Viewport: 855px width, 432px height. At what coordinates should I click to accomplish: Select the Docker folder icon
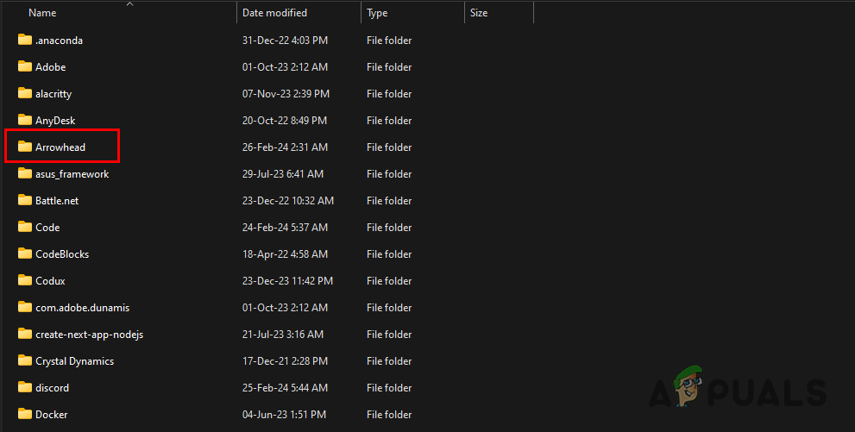coord(24,415)
